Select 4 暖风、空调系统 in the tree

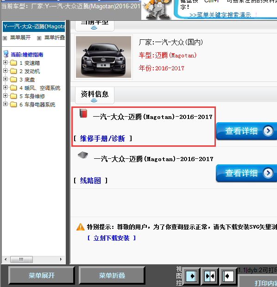tap(40, 88)
